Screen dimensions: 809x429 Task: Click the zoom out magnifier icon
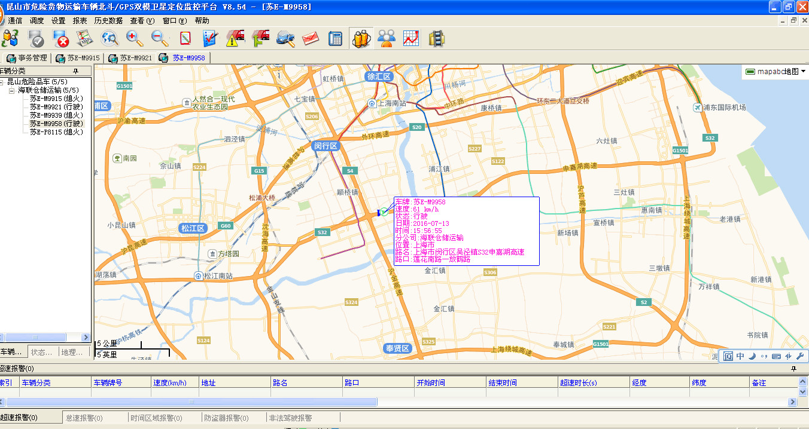click(x=160, y=38)
